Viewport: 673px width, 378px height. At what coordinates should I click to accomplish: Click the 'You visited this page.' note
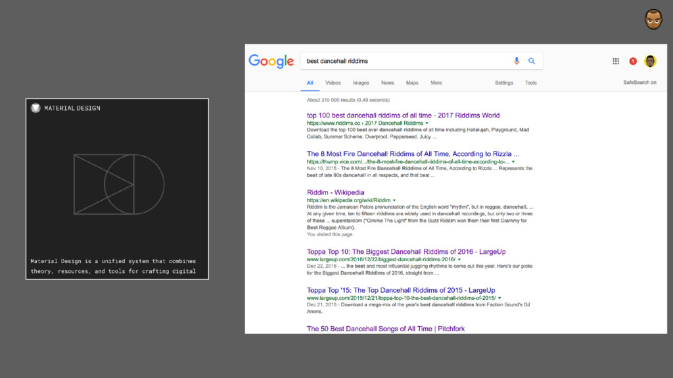330,234
